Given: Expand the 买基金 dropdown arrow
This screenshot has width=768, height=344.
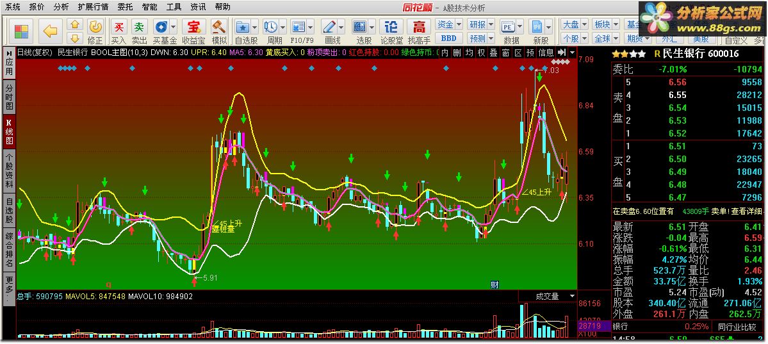Looking at the screenshot, I should tap(173, 26).
